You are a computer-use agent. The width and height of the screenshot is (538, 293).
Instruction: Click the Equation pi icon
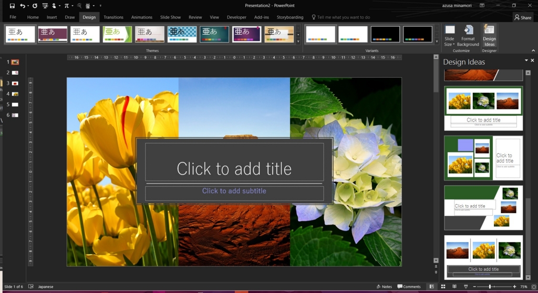(67, 5)
